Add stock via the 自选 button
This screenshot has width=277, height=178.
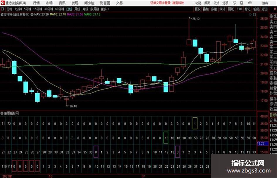pyautogui.click(x=256, y=9)
